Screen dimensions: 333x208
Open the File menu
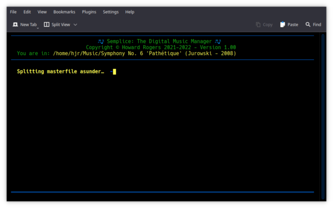click(13, 12)
